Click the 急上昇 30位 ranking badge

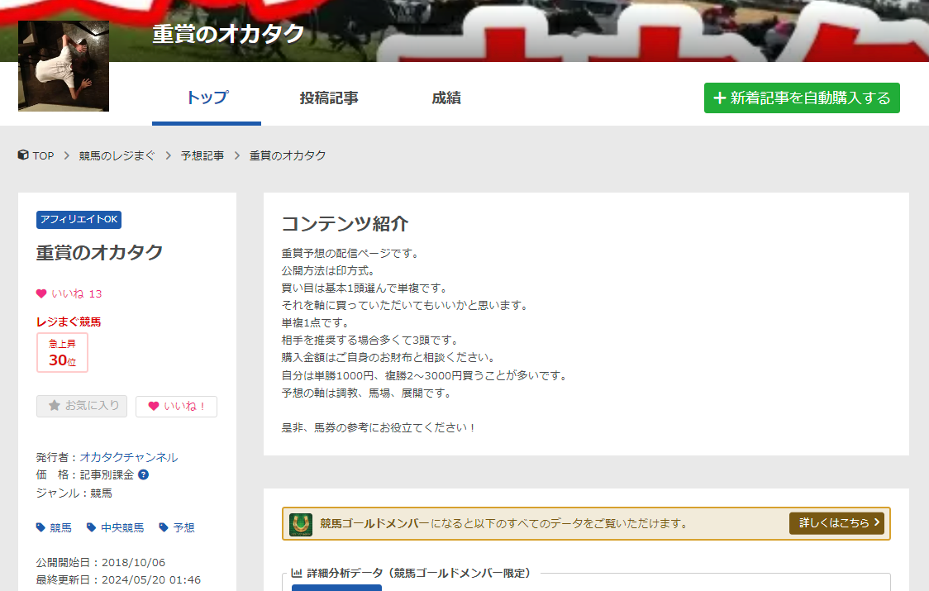(x=62, y=353)
